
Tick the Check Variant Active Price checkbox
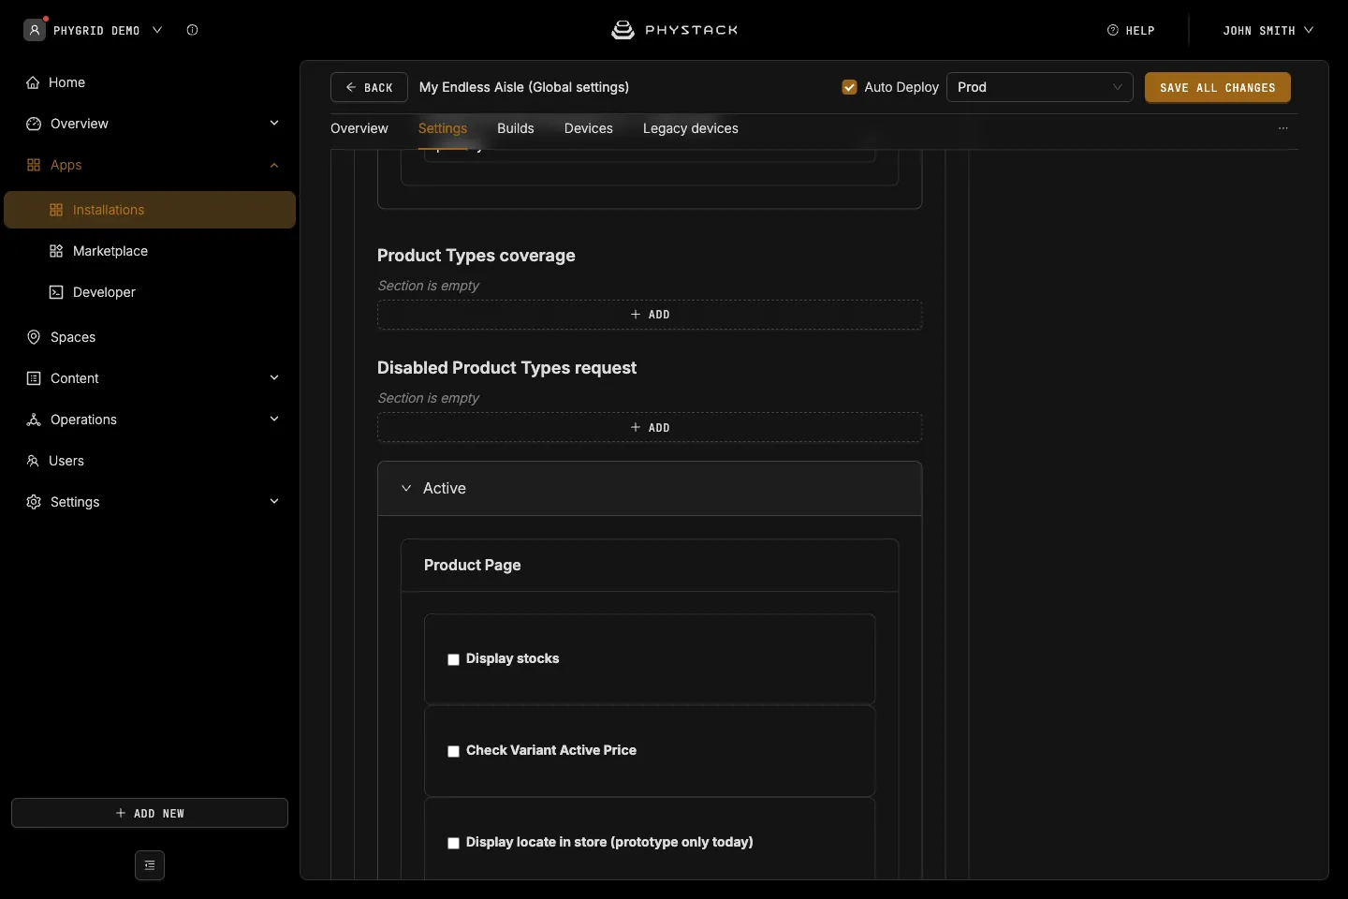(x=453, y=751)
